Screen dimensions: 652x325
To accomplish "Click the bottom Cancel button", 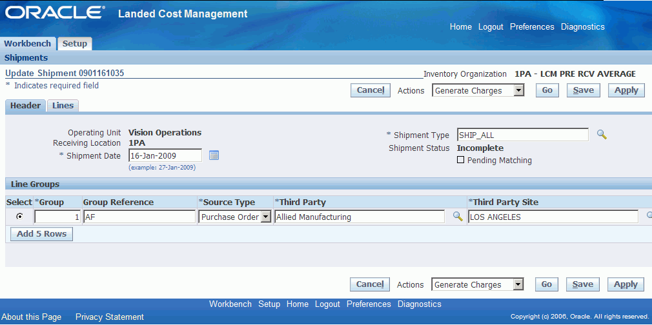I will (370, 284).
